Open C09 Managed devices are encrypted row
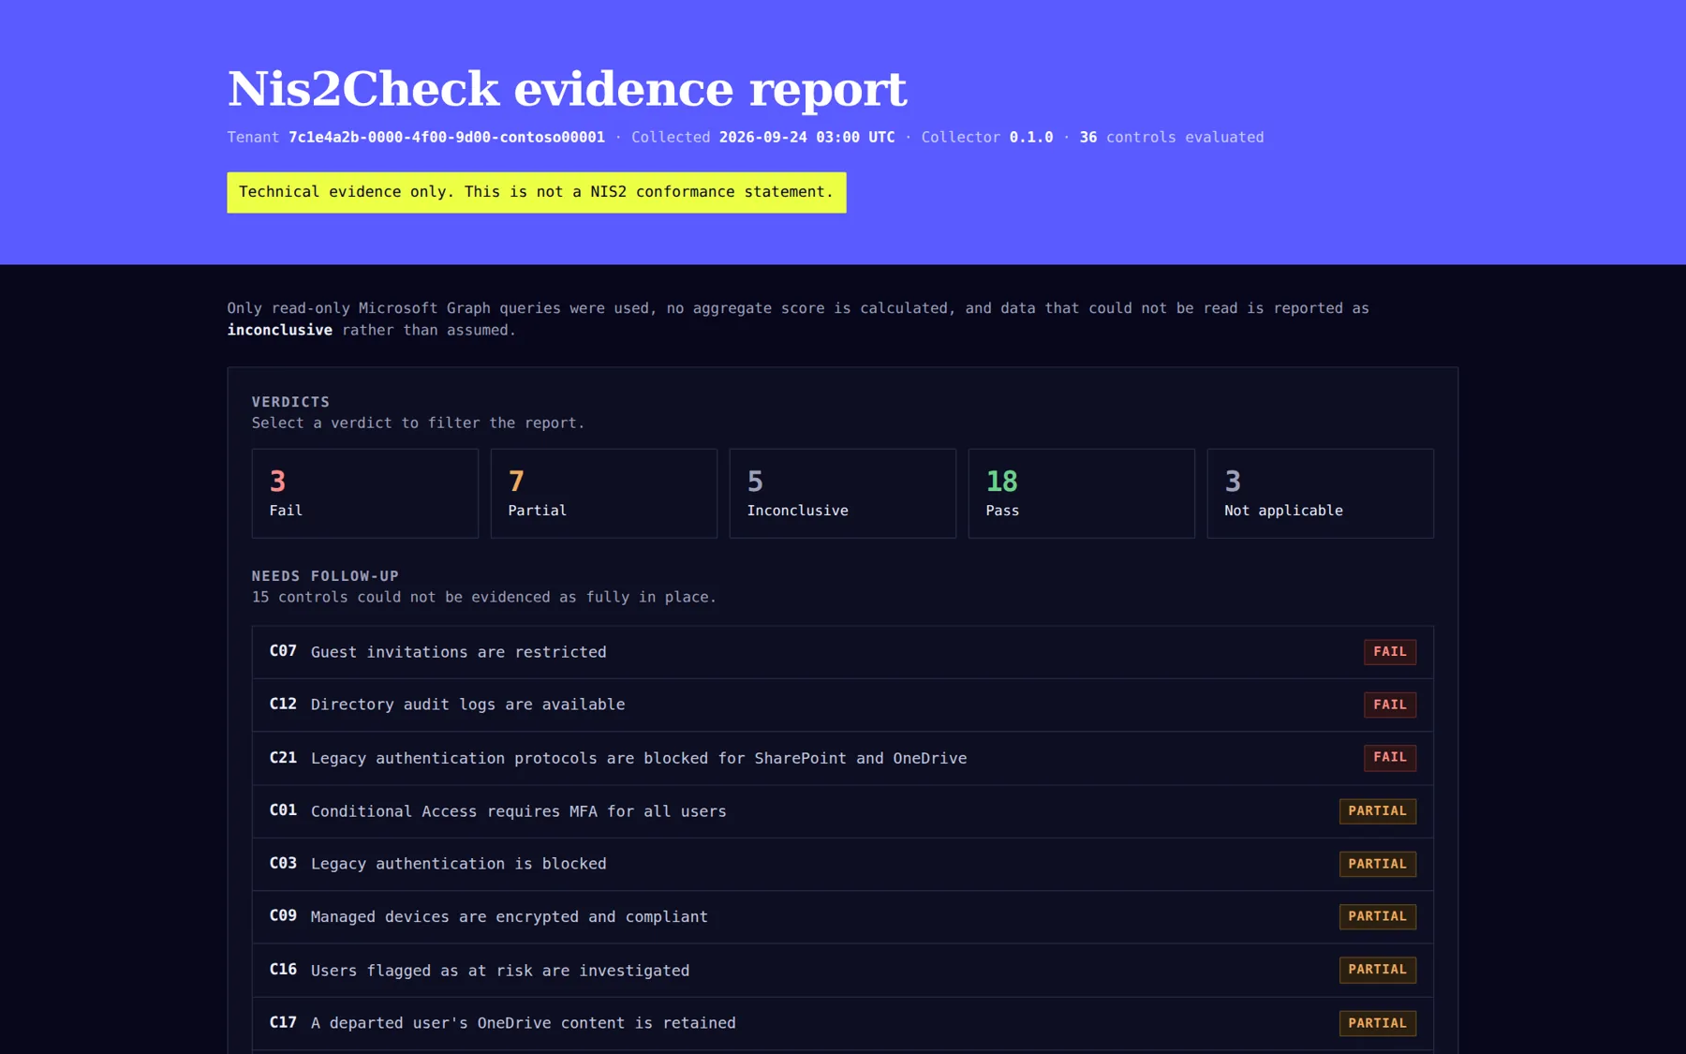The height and width of the screenshot is (1054, 1686). tap(842, 916)
